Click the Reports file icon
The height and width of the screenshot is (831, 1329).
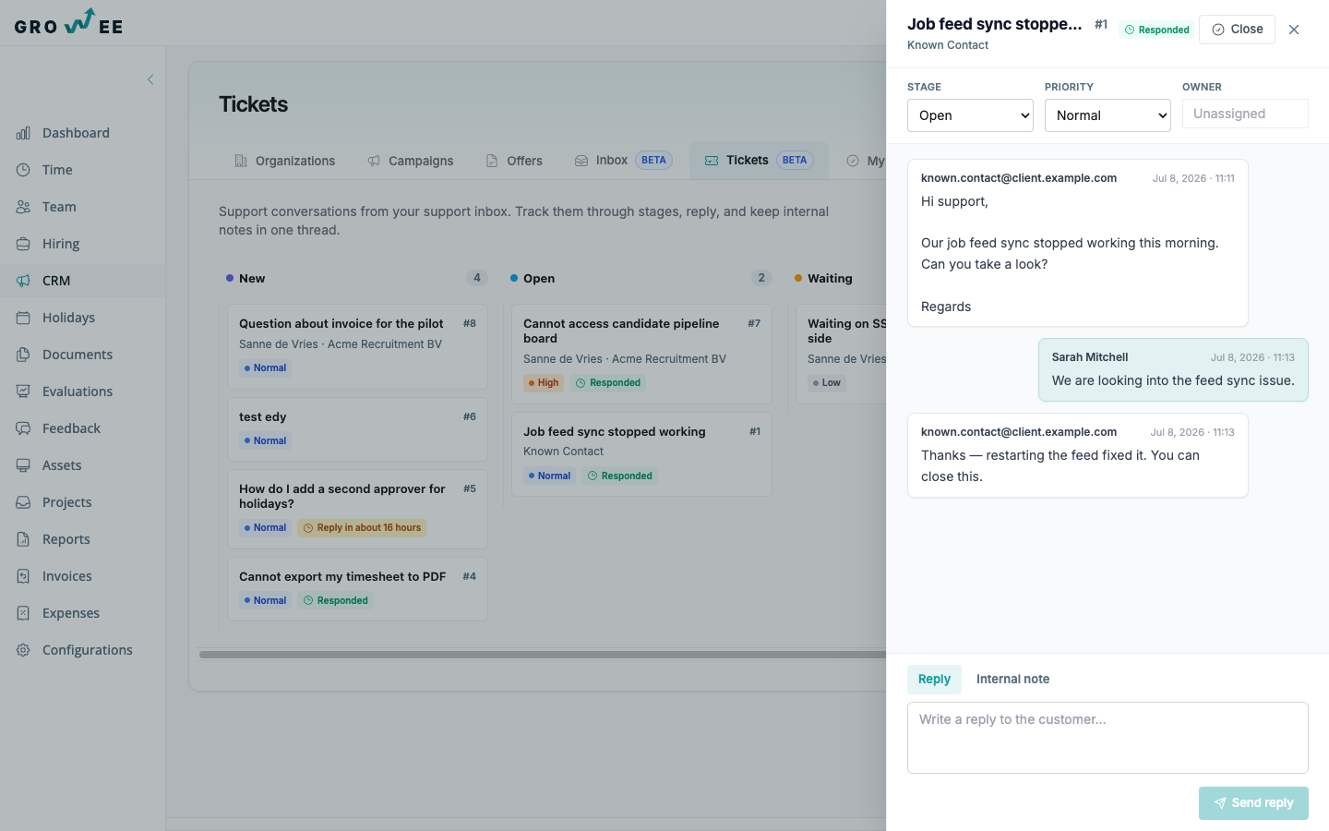(x=23, y=539)
